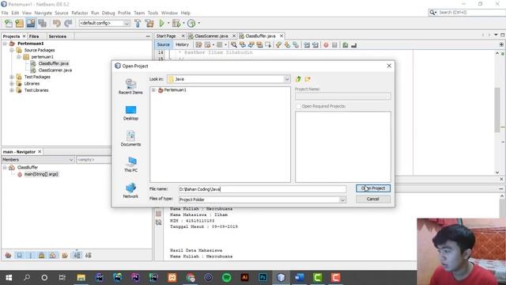
Task: Switch to the Services tab
Action: click(x=57, y=36)
